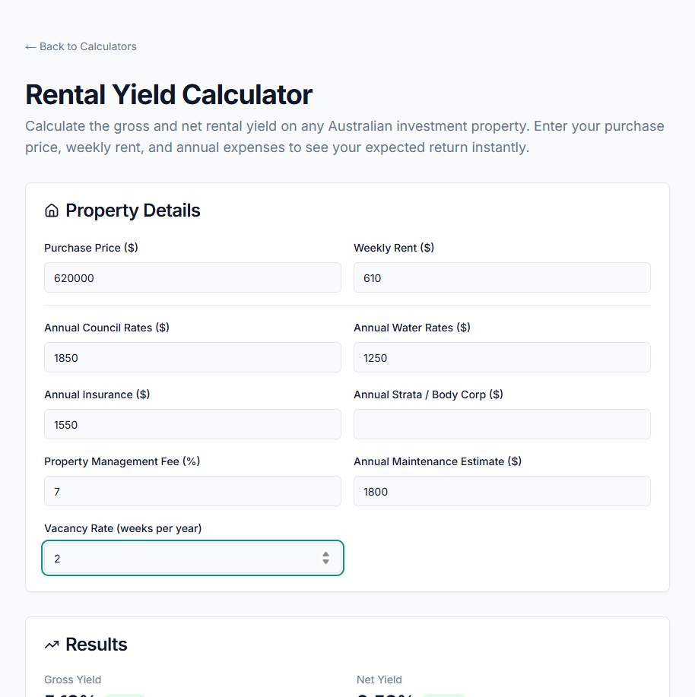
Task: Click the Annual Maintenance Estimate field
Action: coord(502,491)
